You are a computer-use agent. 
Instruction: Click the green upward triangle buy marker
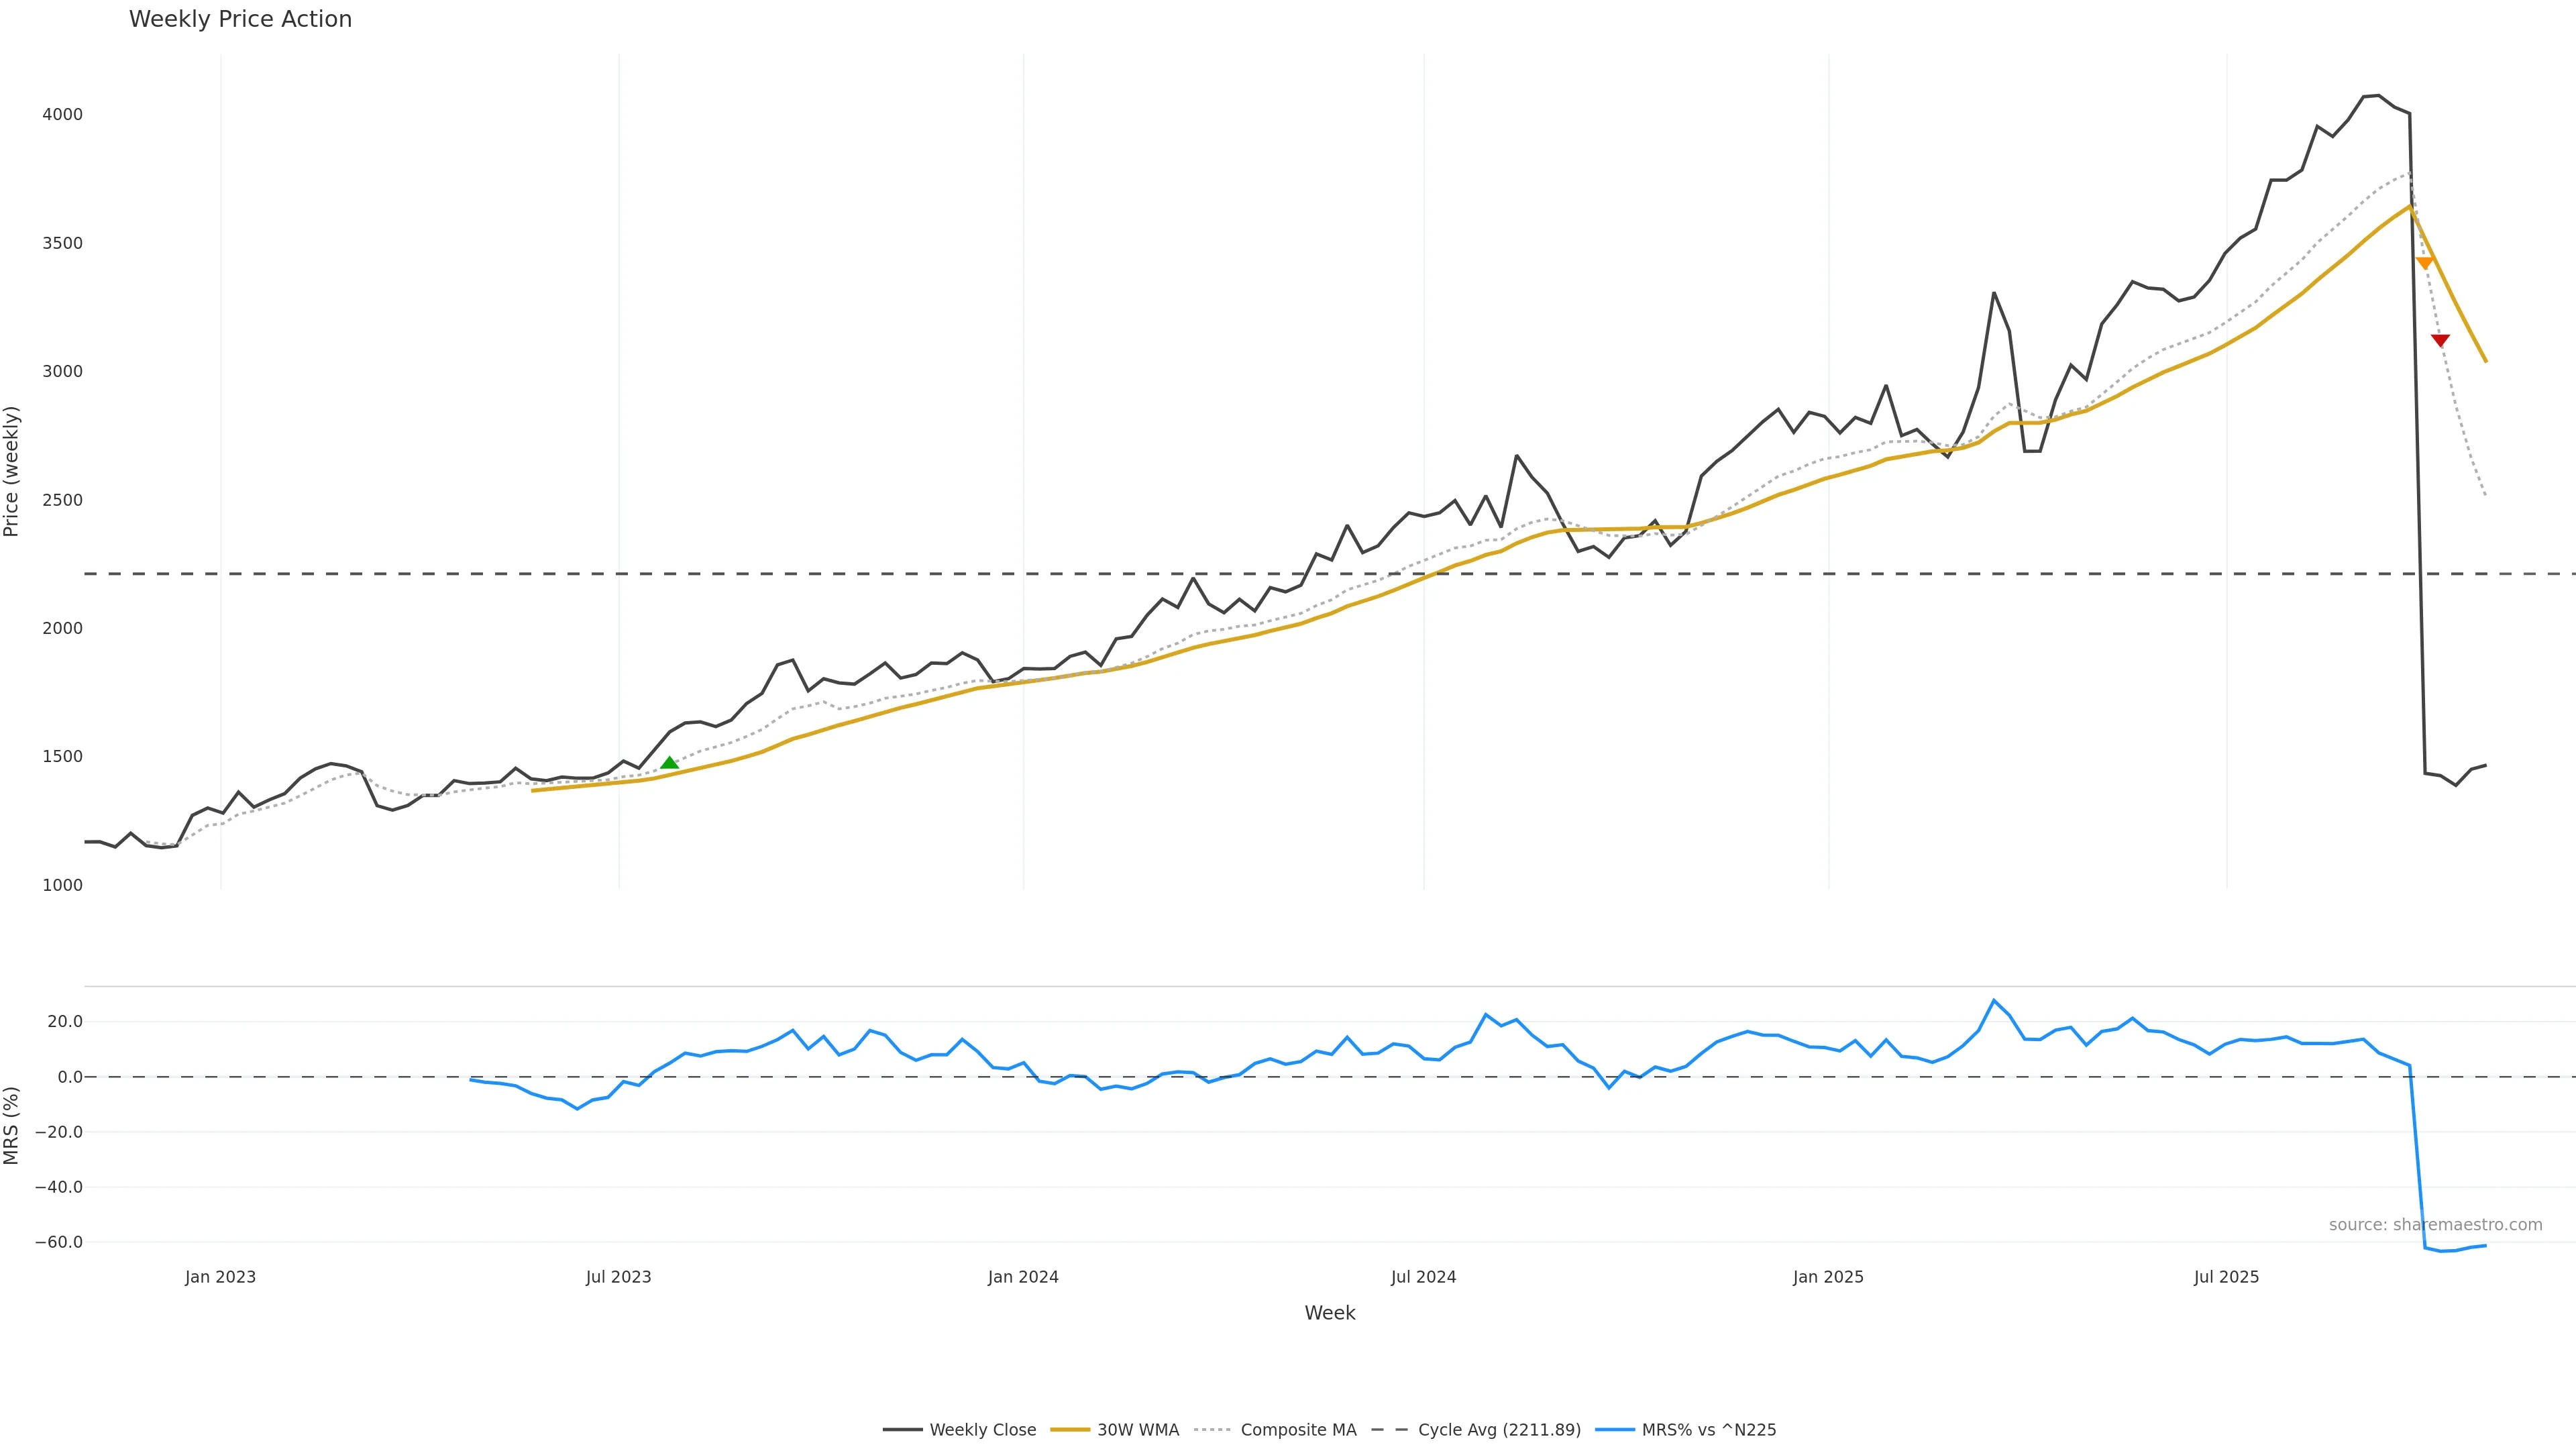[x=669, y=763]
